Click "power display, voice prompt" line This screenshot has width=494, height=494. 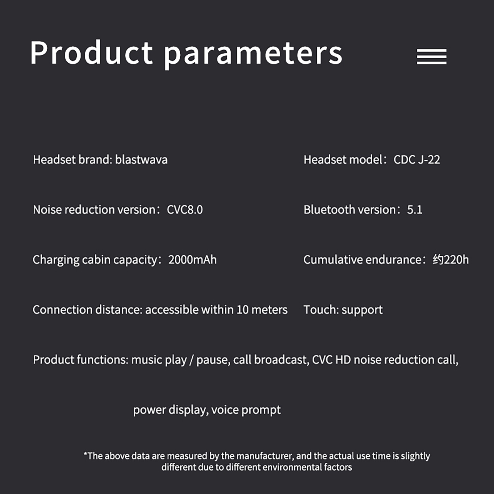click(x=207, y=410)
